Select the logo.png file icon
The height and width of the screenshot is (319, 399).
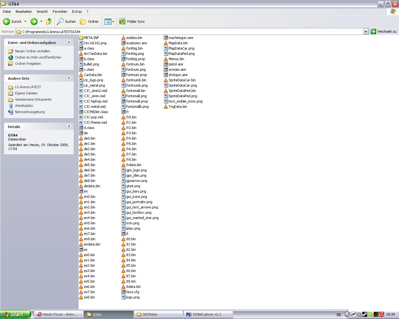point(123,297)
